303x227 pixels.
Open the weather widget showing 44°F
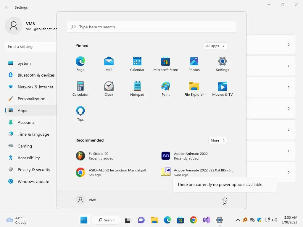tap(16, 220)
